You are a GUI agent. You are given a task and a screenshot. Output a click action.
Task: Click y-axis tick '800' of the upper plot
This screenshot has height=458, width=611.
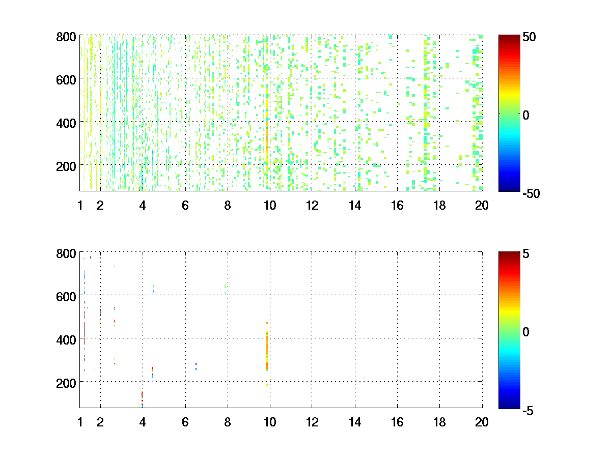point(66,37)
